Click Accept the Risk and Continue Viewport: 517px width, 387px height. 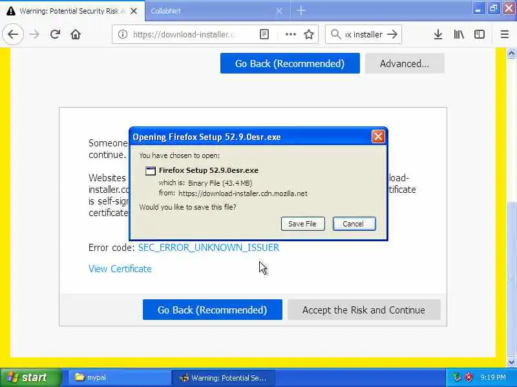tap(364, 310)
